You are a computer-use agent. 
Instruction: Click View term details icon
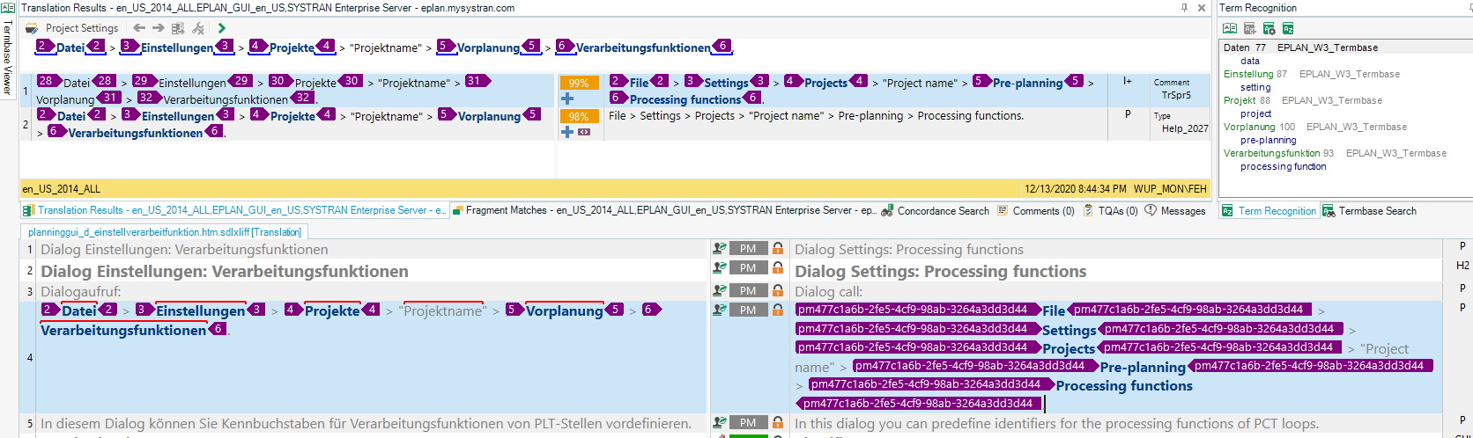click(1230, 28)
